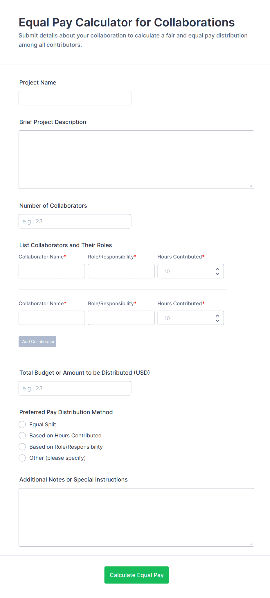Decrease second collaborator's Hours Contributed

tap(217, 321)
